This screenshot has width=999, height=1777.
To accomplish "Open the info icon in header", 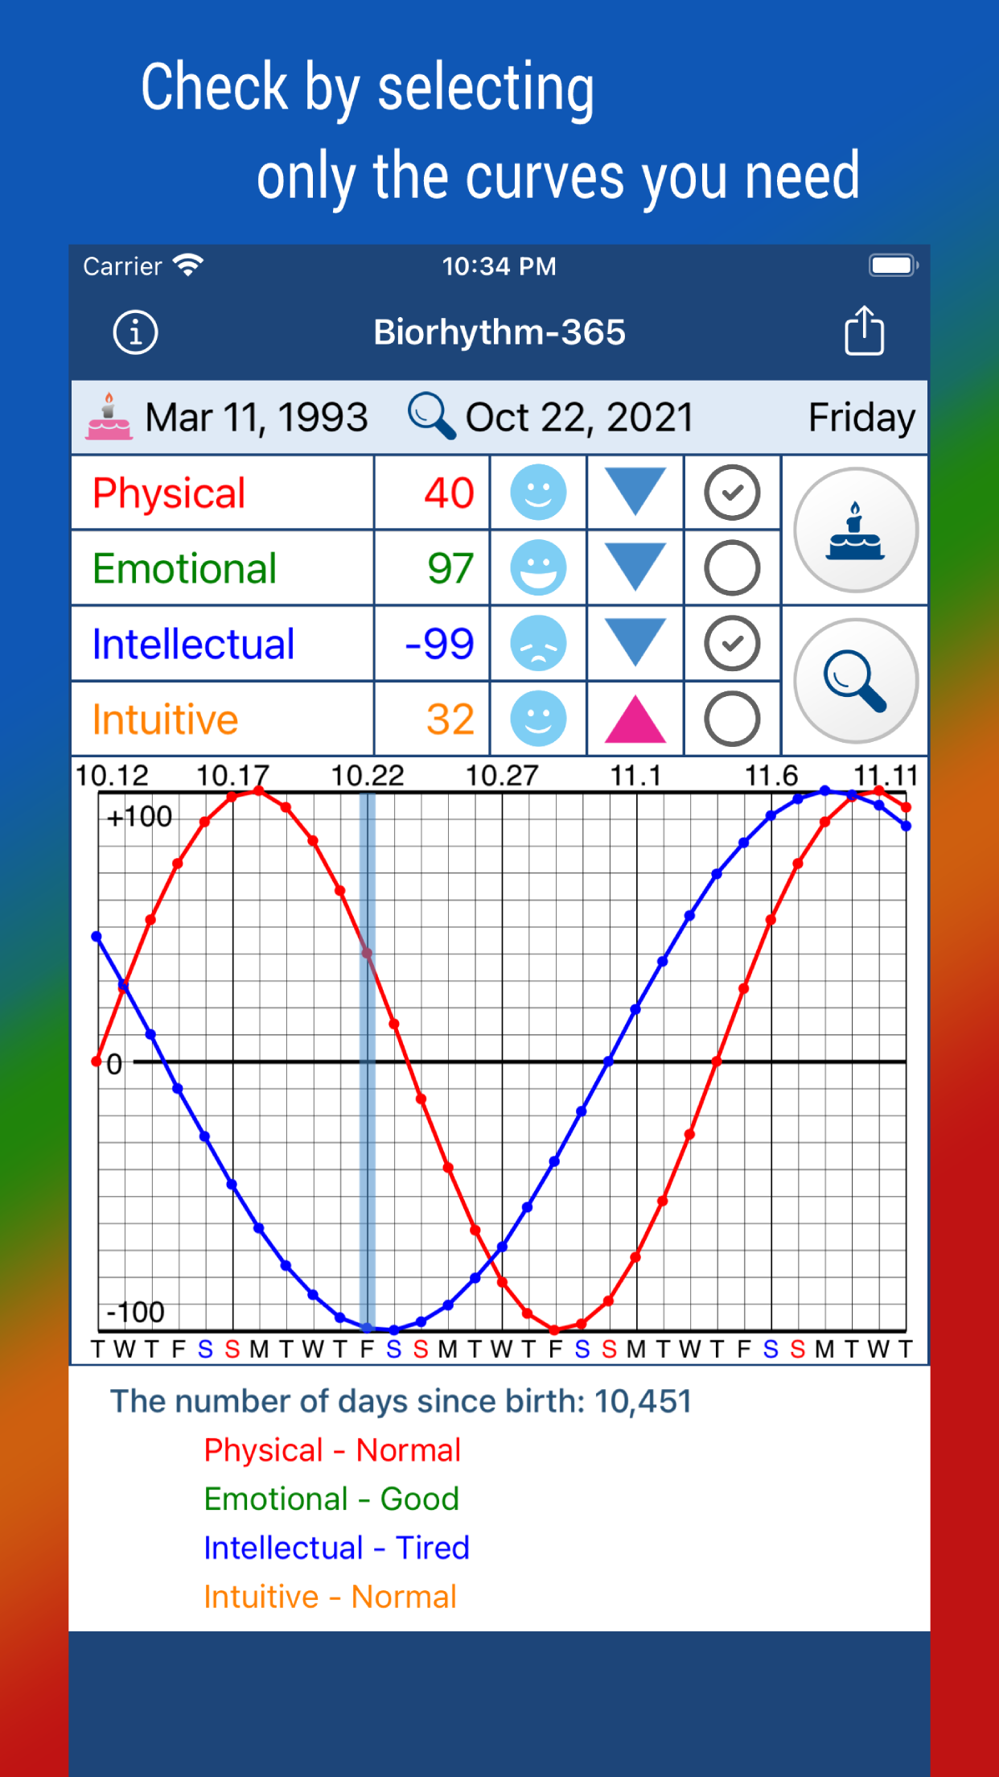I will coord(135,332).
